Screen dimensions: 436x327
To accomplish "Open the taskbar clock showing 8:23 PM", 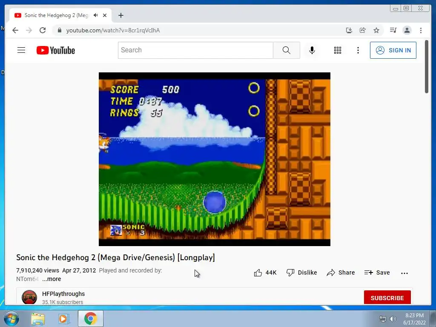I will point(414,319).
